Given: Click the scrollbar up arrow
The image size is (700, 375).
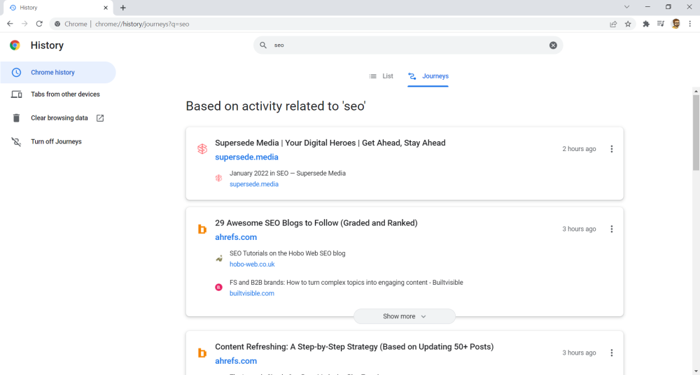Looking at the screenshot, I should point(696,91).
